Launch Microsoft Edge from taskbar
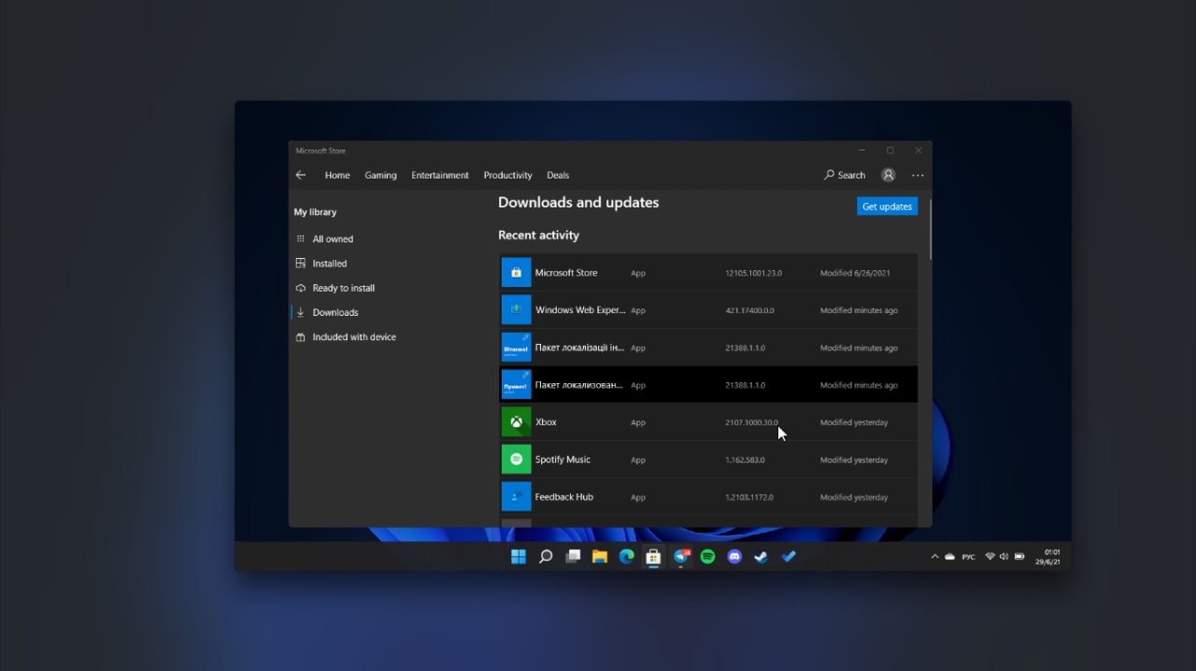 [626, 557]
